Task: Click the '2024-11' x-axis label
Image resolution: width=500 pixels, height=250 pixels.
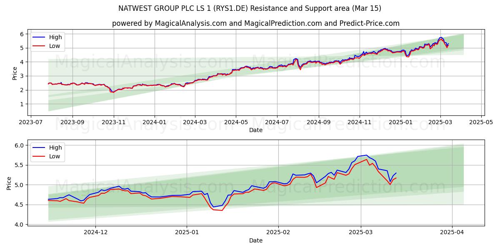Action: point(359,123)
